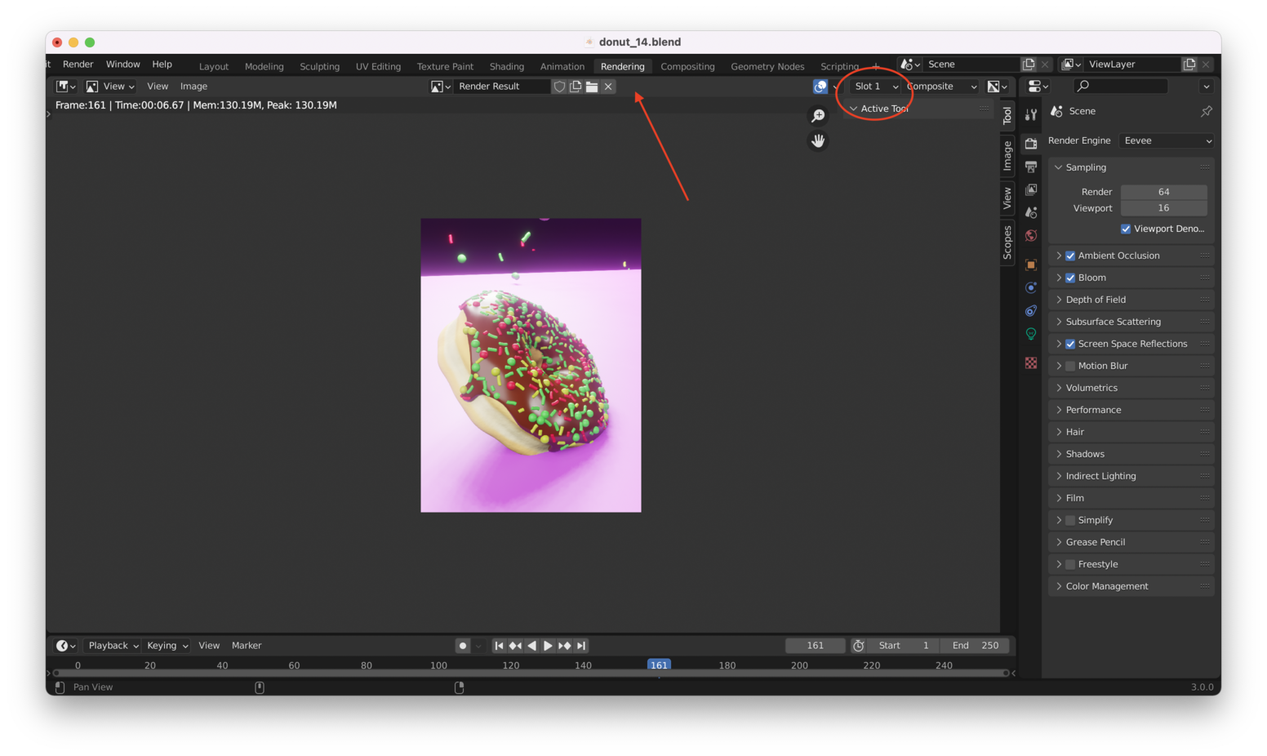
Task: Pin the Scene properties panel
Action: click(x=1206, y=111)
